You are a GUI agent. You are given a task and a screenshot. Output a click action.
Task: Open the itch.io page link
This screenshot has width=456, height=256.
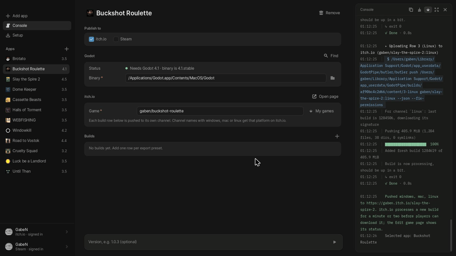click(325, 96)
